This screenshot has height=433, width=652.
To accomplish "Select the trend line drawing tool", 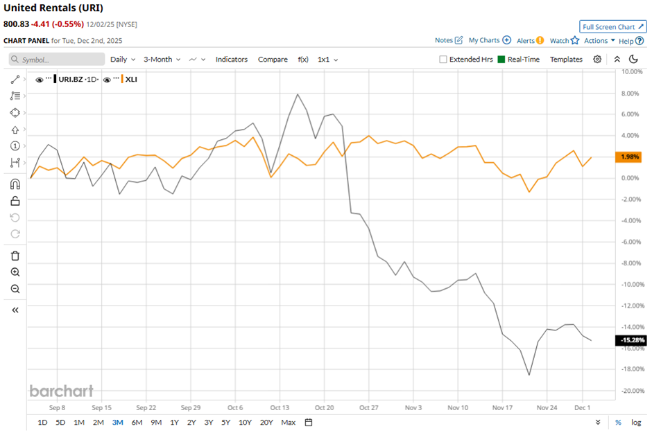I will coord(15,79).
